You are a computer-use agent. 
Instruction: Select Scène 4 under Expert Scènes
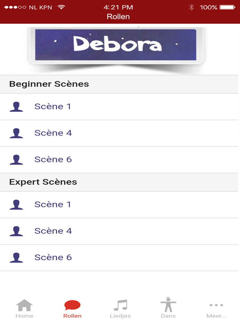(x=53, y=231)
